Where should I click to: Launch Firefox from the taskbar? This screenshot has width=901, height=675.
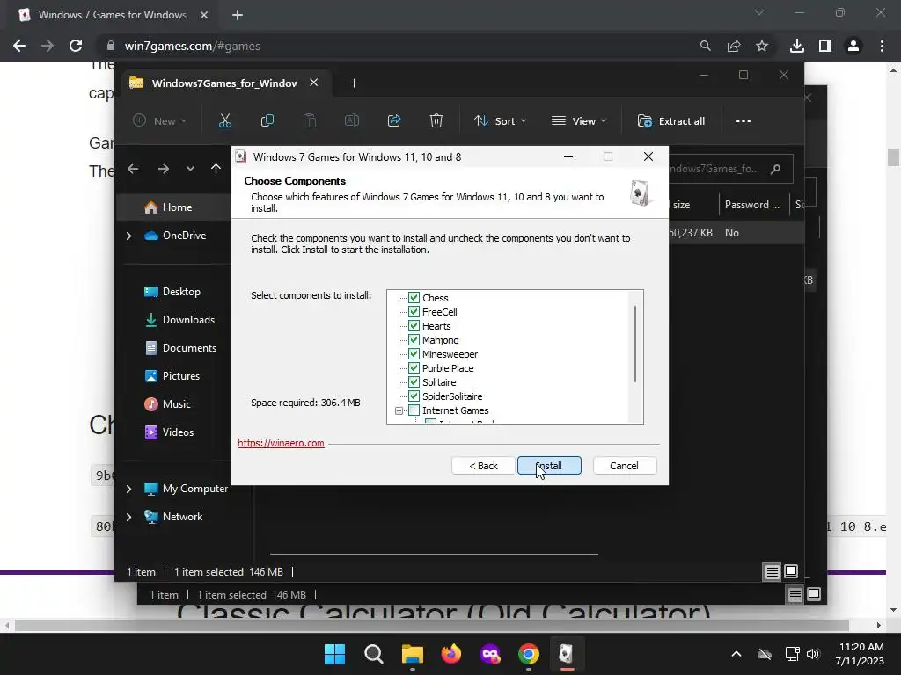pyautogui.click(x=451, y=654)
